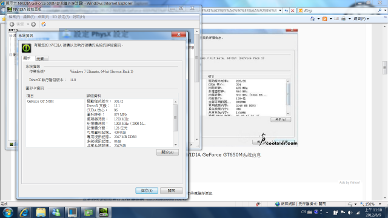Open Windows Live Messenger from taskbar
This screenshot has width=388, height=218.
point(56,213)
